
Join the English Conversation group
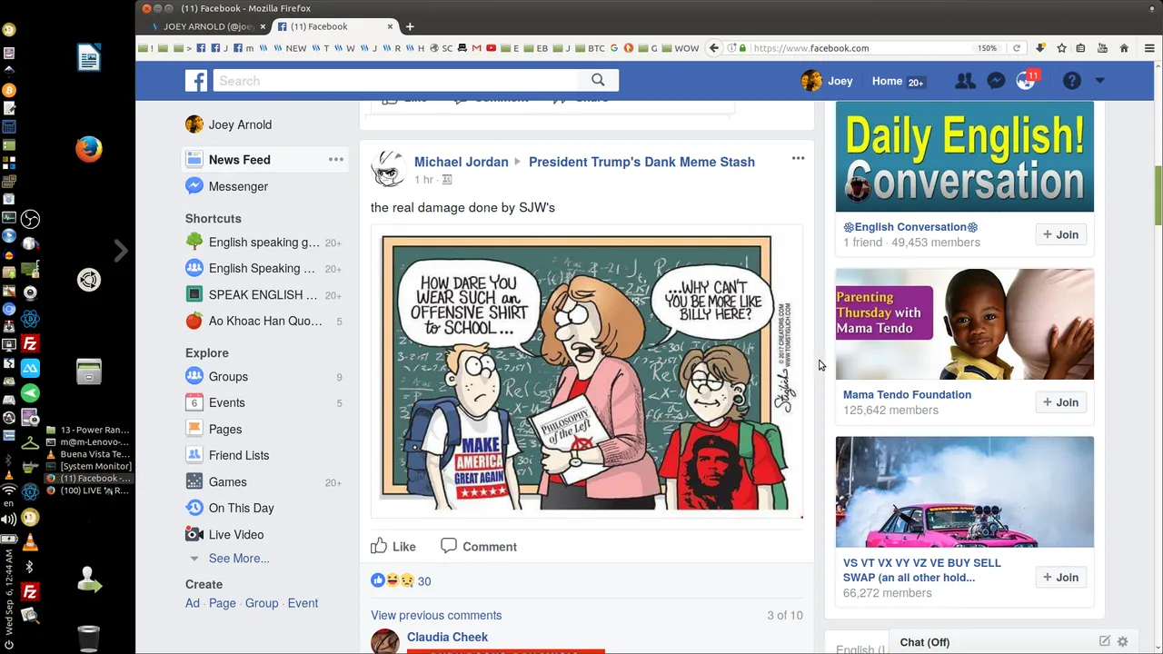pos(1060,234)
